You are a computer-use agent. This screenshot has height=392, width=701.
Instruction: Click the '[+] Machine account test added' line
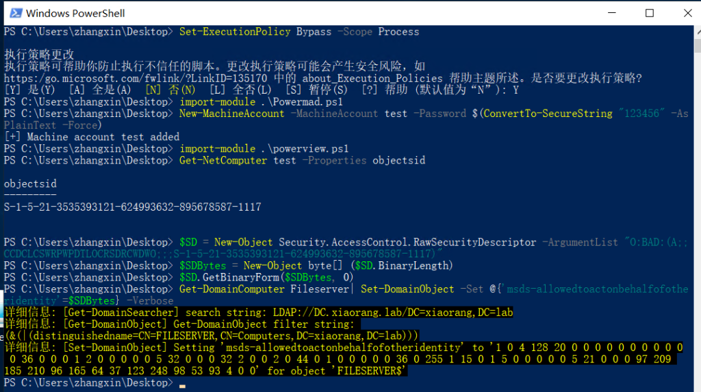[x=92, y=137]
